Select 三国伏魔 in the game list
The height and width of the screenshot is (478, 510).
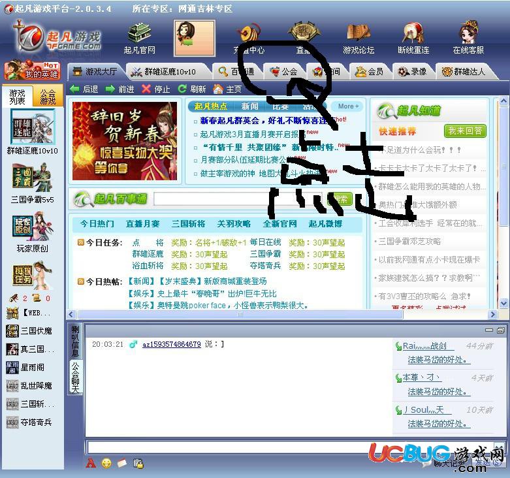click(29, 331)
